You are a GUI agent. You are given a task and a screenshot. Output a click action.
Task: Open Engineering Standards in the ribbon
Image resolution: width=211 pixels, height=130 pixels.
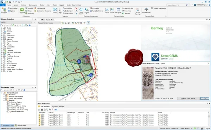[43, 11]
